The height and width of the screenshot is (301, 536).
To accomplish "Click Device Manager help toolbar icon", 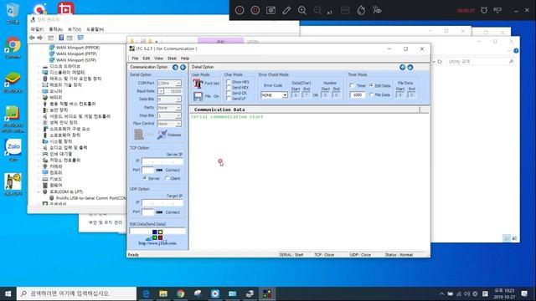I will 61,38.
